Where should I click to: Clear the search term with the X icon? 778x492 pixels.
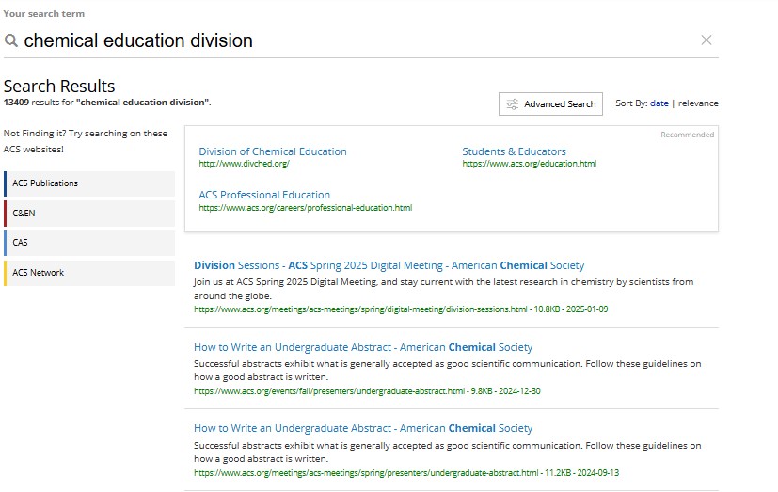click(707, 40)
